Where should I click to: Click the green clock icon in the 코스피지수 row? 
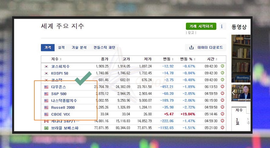[x=222, y=66]
